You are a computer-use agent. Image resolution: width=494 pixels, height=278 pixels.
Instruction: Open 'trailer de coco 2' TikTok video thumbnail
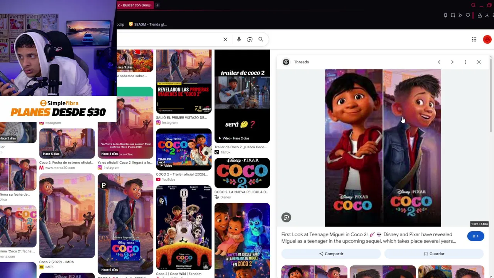(x=242, y=96)
